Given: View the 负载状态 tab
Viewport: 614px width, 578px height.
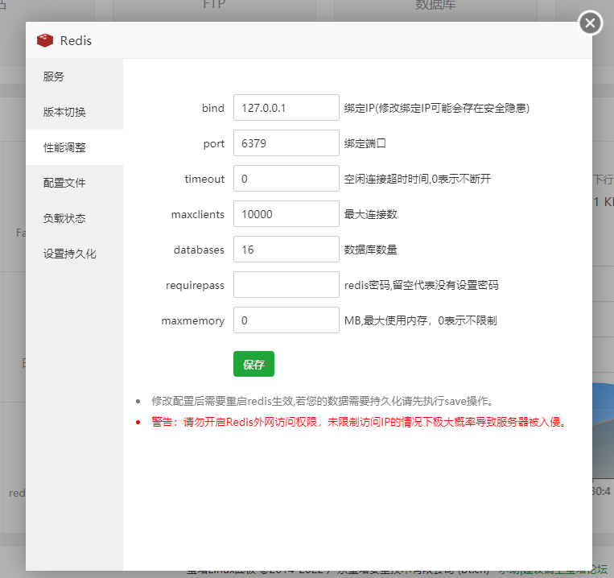Looking at the screenshot, I should pyautogui.click(x=74, y=218).
